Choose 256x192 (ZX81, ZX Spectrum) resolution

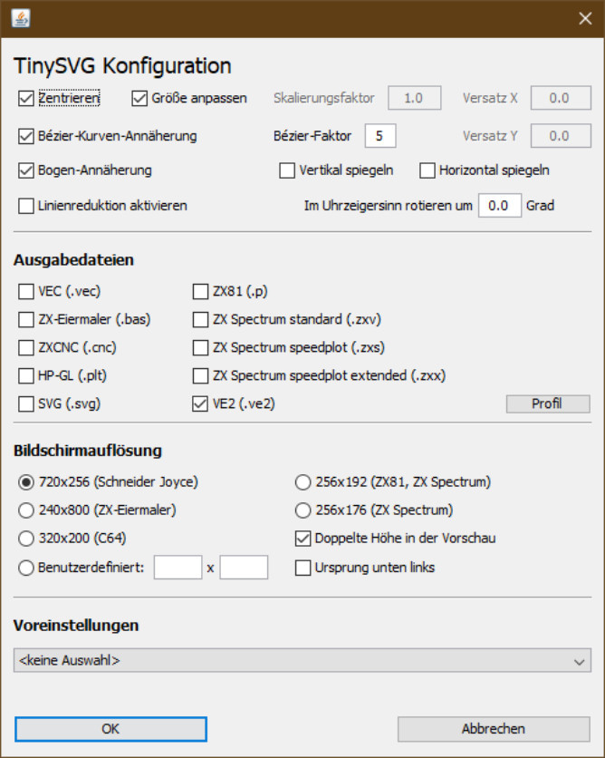(x=303, y=482)
